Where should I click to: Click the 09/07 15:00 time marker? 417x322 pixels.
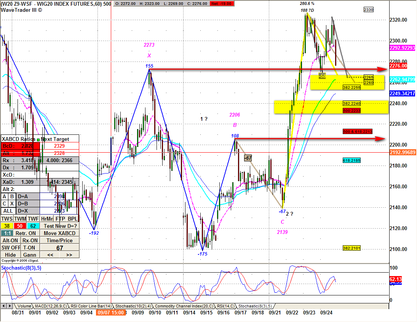click(x=111, y=313)
